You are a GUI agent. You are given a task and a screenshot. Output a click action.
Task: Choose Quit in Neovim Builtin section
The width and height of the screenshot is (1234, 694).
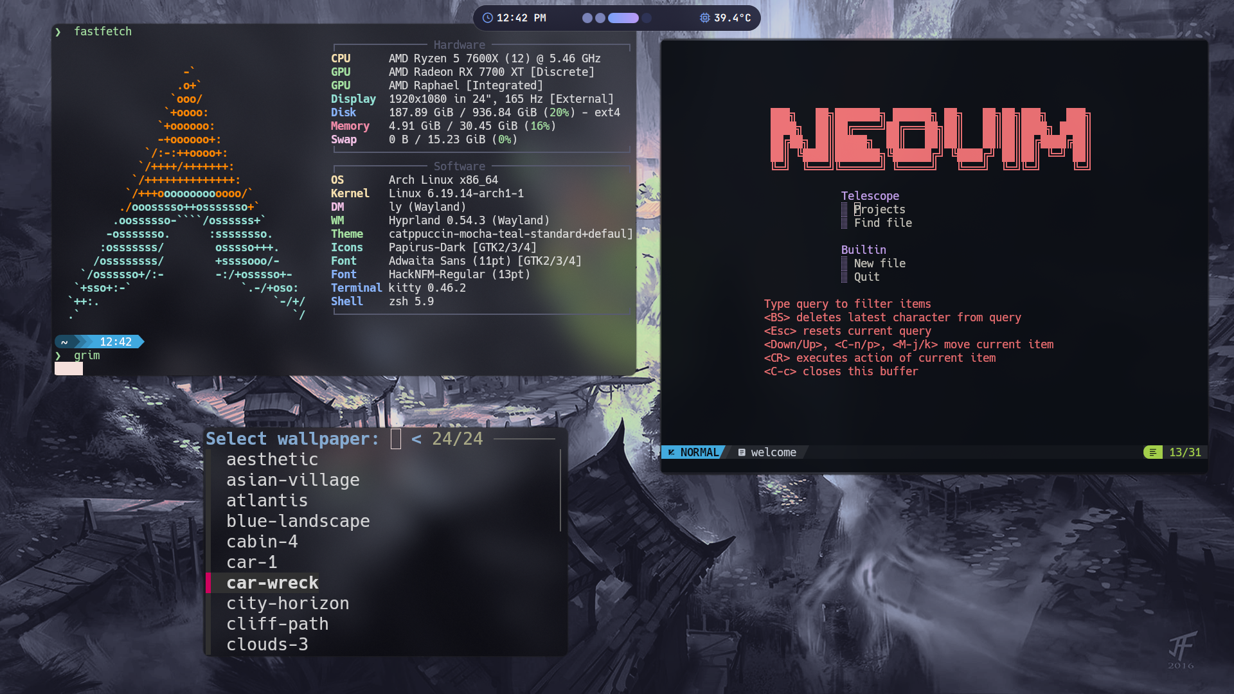click(x=867, y=277)
